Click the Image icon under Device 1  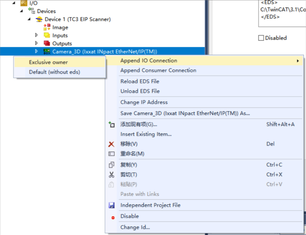(x=47, y=27)
